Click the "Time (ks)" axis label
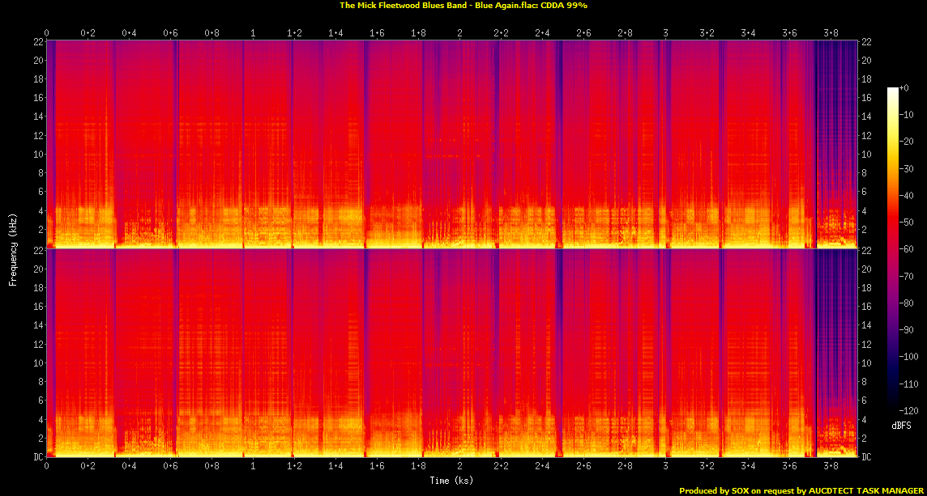Screen dimensions: 927x496 tap(451, 481)
